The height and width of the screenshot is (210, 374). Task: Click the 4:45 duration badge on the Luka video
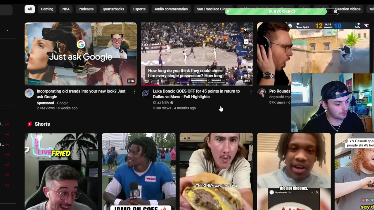(247, 81)
